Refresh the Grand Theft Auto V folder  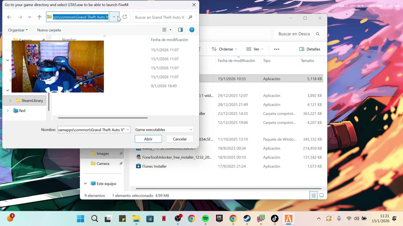(x=125, y=17)
